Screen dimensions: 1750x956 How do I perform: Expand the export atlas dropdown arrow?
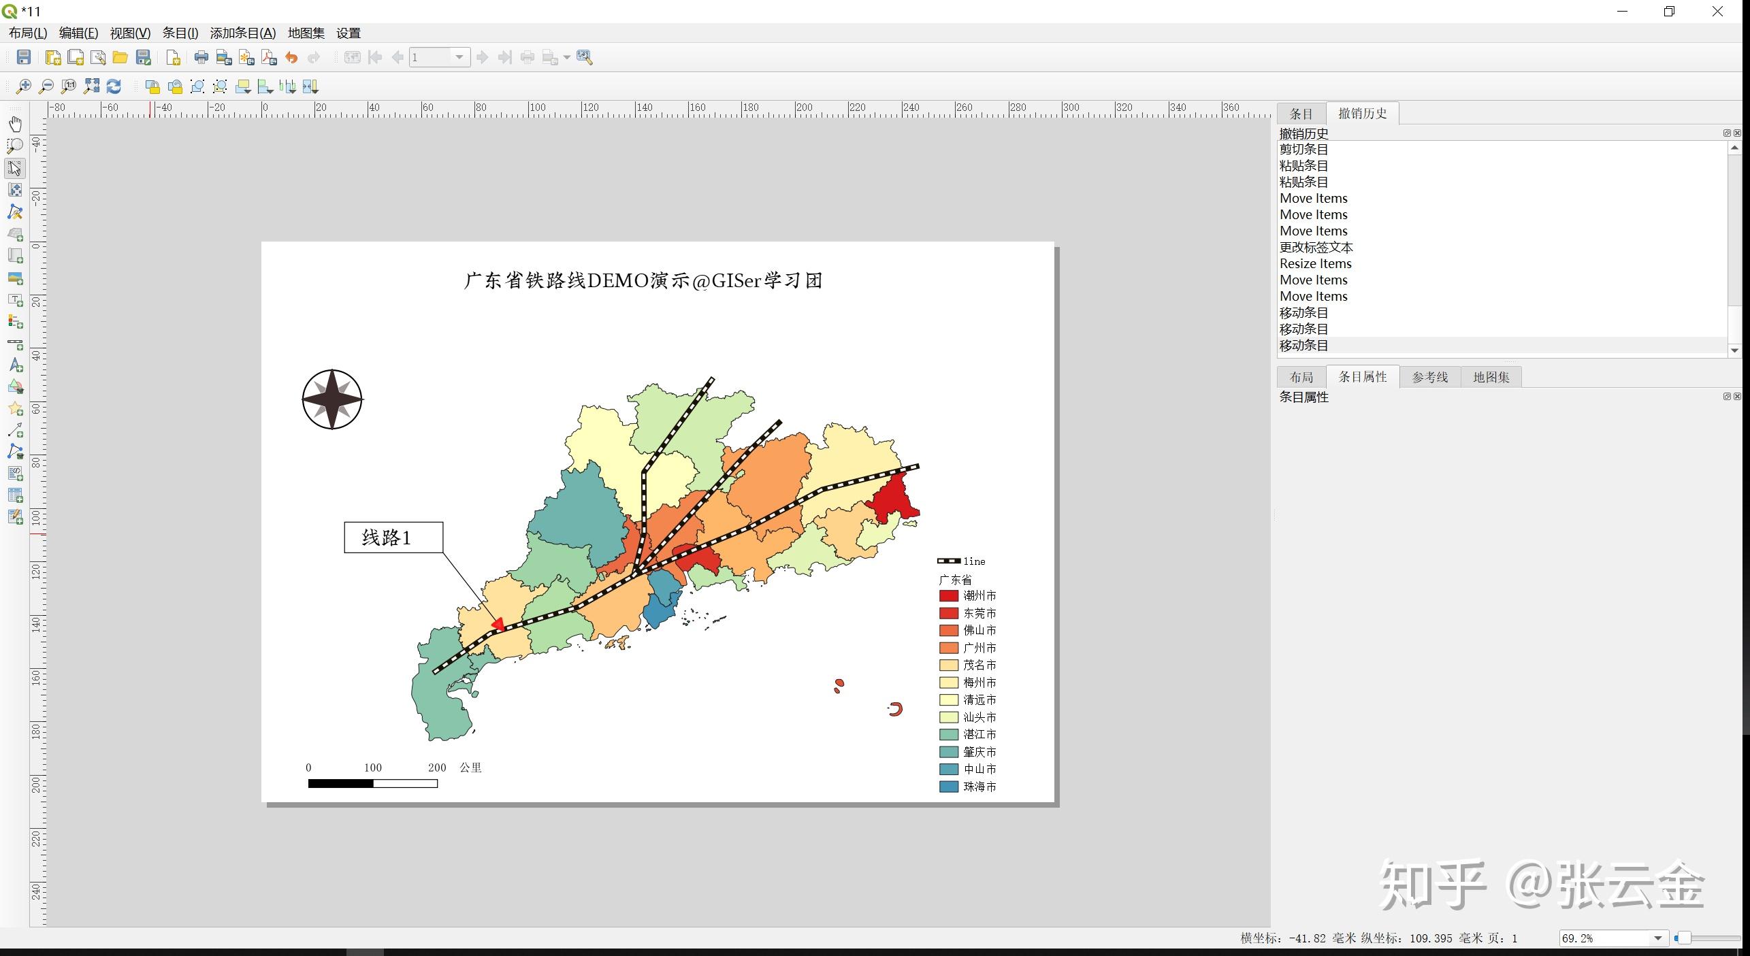point(566,57)
